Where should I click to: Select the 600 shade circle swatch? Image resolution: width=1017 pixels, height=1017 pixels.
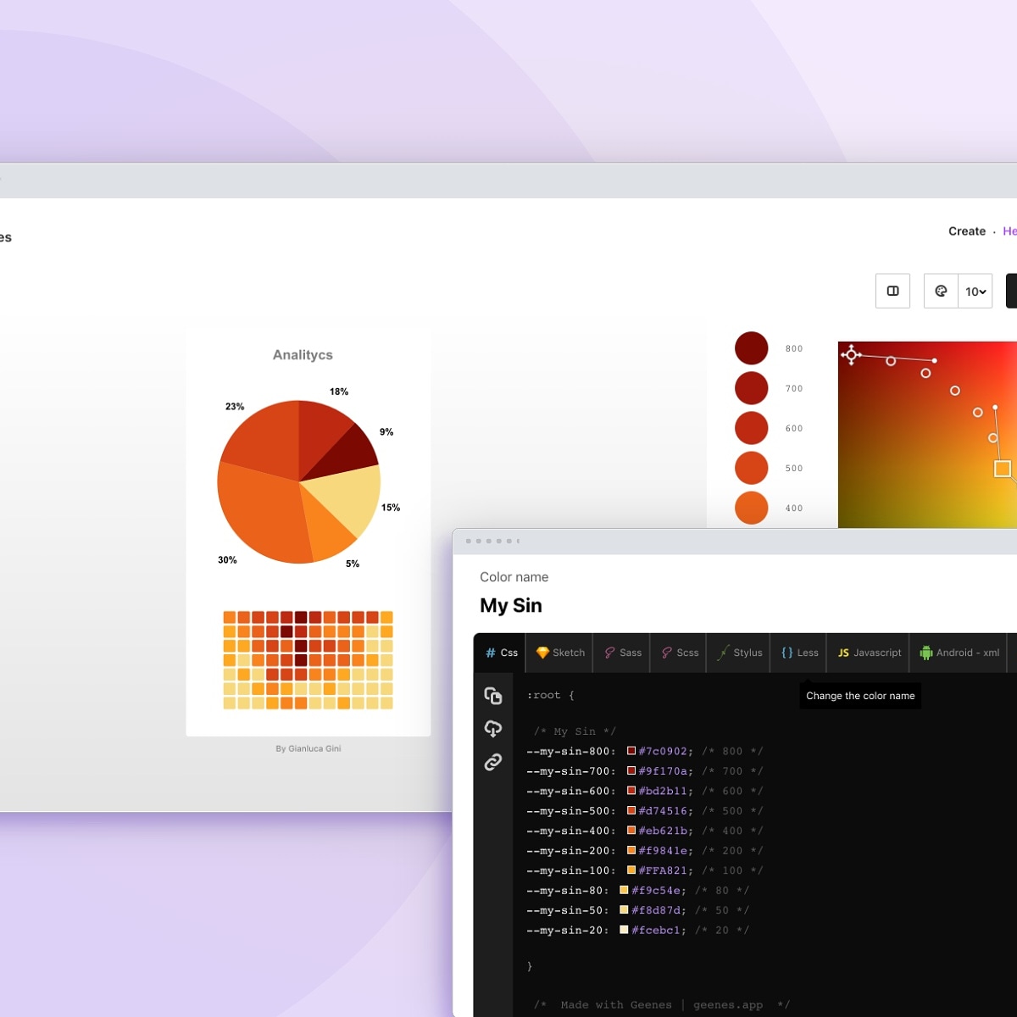tap(752, 428)
